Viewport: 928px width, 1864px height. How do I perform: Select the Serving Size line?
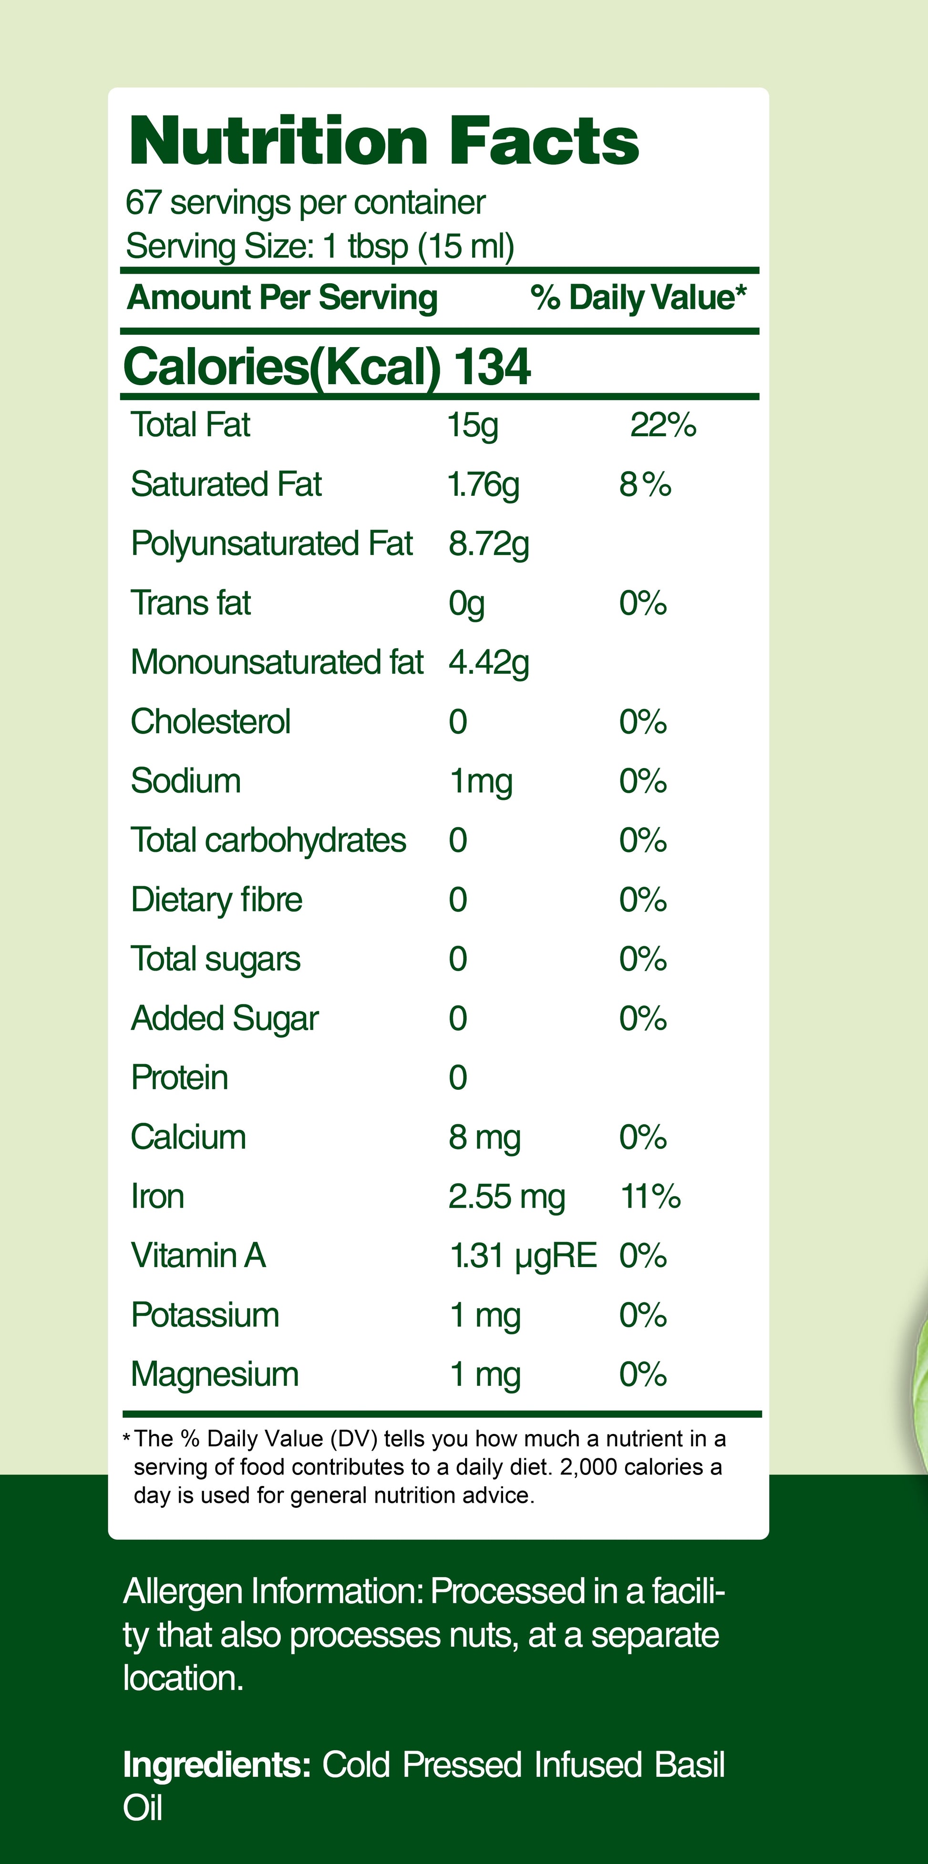[x=320, y=247]
